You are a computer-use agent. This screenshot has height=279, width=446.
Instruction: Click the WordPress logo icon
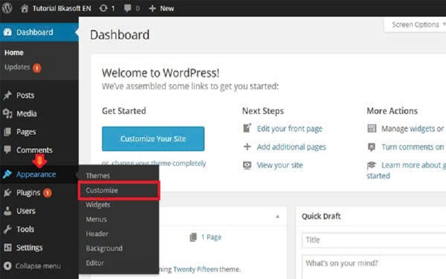click(7, 8)
